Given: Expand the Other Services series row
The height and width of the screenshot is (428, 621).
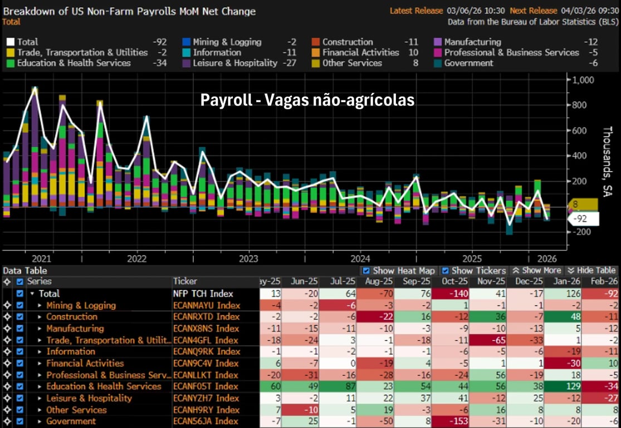Looking at the screenshot, I should [40, 410].
